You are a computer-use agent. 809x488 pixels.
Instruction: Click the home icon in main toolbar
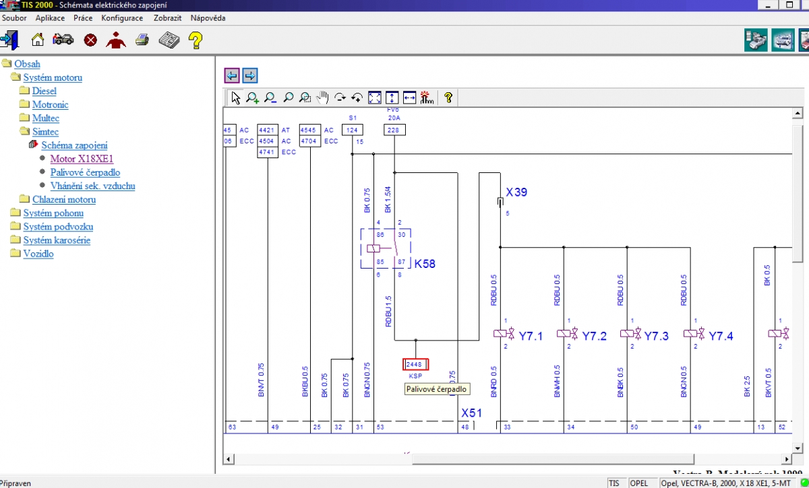(38, 40)
